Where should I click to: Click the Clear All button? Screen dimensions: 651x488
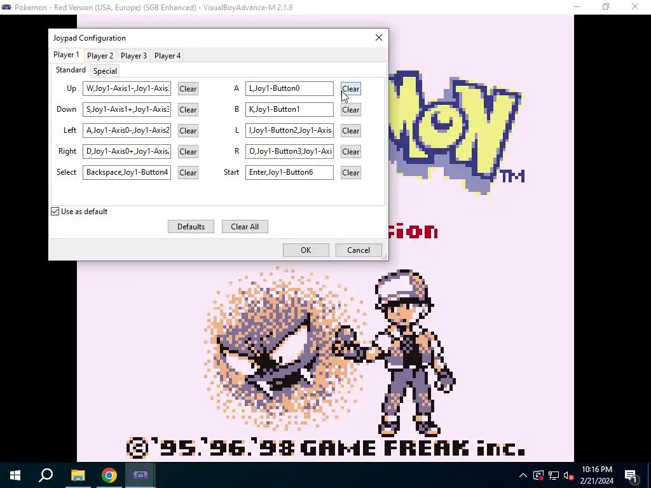pyautogui.click(x=245, y=227)
